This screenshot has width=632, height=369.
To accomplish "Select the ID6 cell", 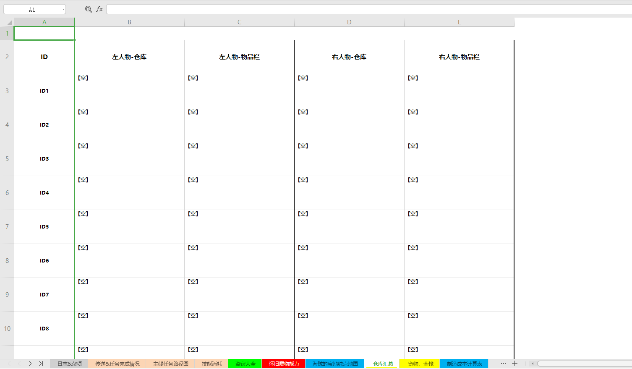I will coord(44,261).
